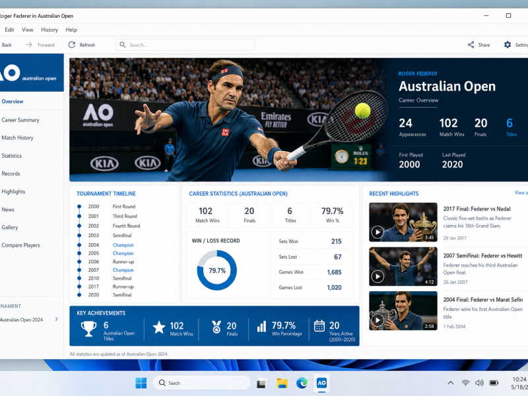Screen dimensions: 528x396
Task: Play the 2007 Semifinal highlight video
Action: point(378,277)
